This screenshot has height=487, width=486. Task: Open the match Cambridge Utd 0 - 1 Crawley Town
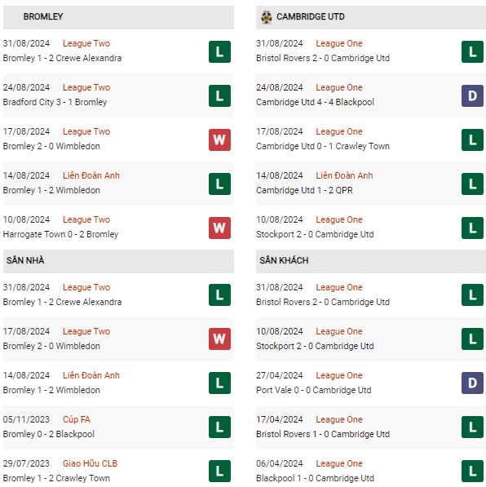pyautogui.click(x=323, y=146)
